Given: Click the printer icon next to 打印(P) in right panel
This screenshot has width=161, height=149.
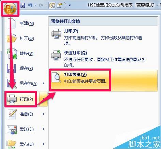Looking at the screenshot, I should pos(56,34).
